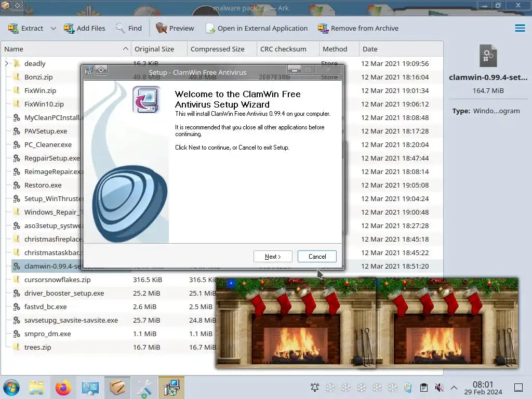Click the muted volume tray icon
The image size is (532, 399).
click(x=439, y=387)
